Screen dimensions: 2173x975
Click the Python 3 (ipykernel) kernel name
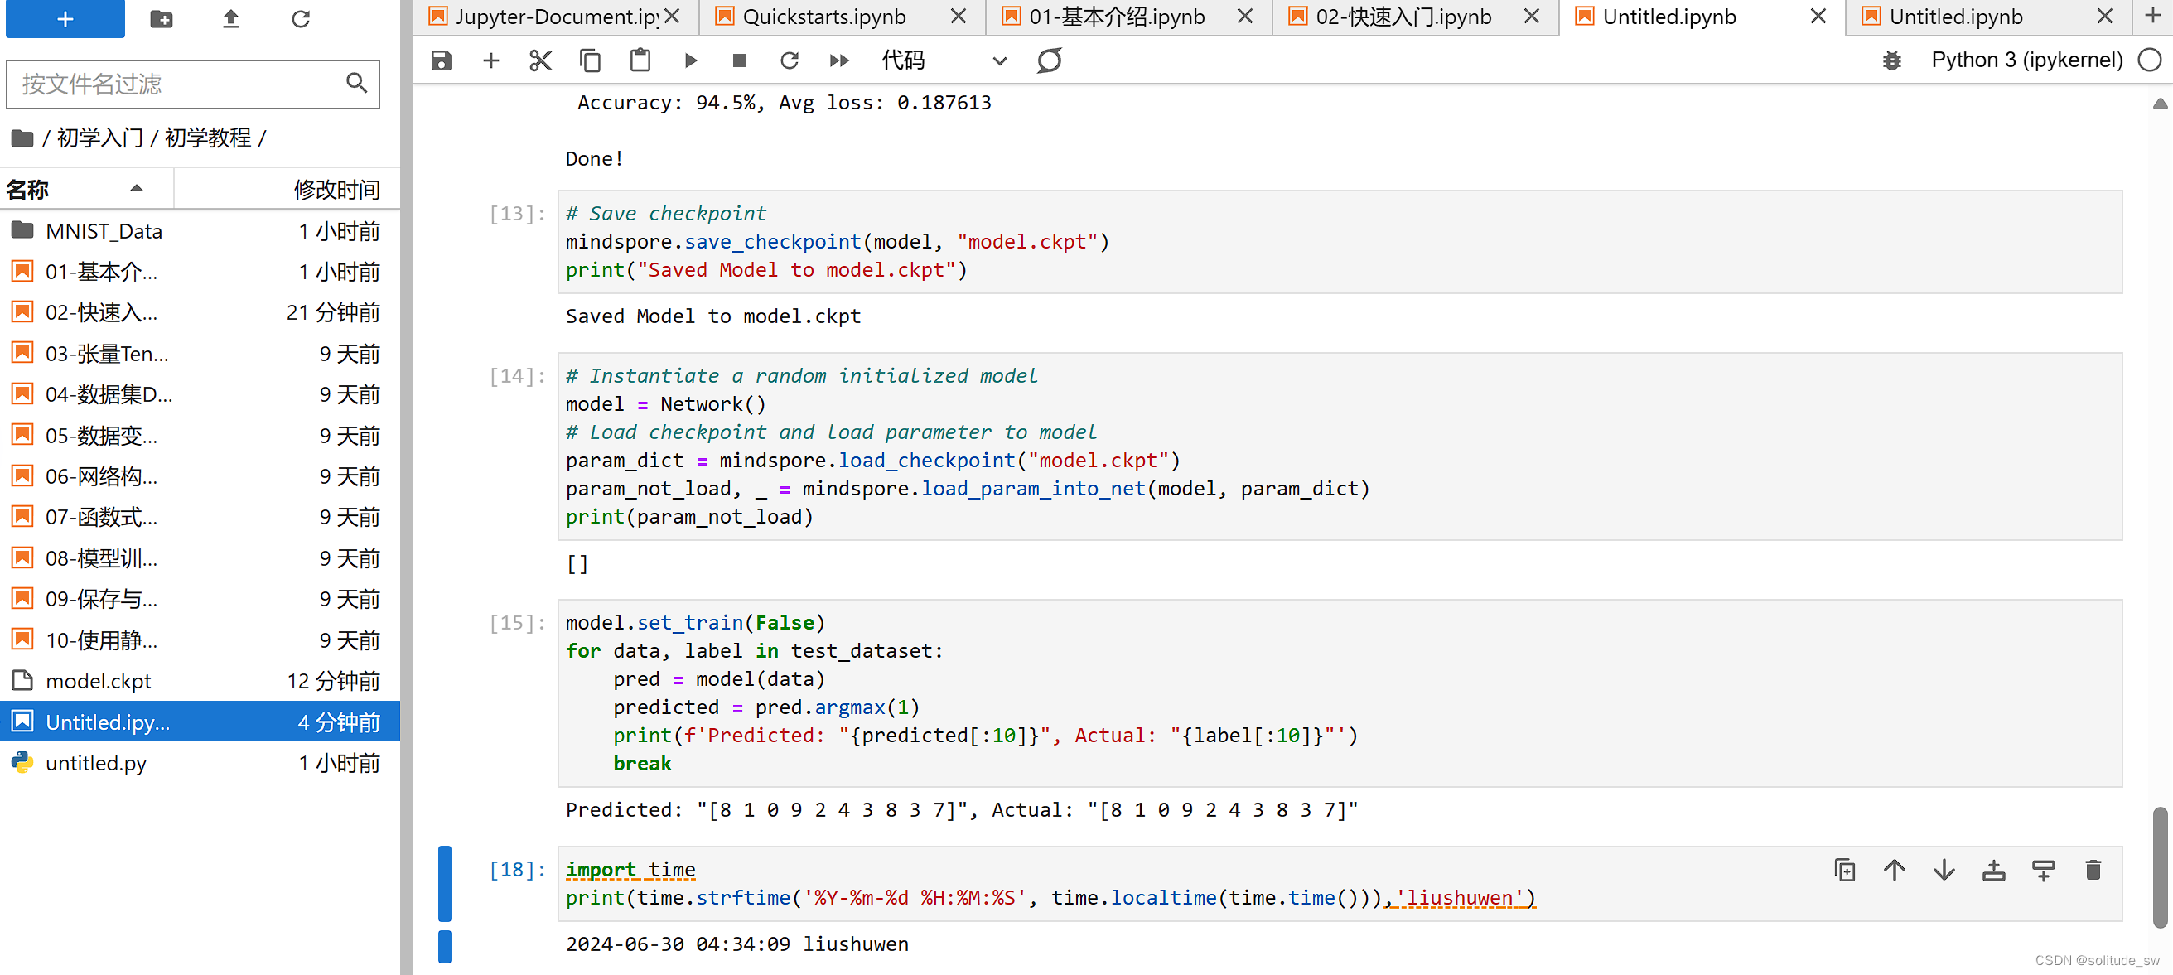[2026, 60]
